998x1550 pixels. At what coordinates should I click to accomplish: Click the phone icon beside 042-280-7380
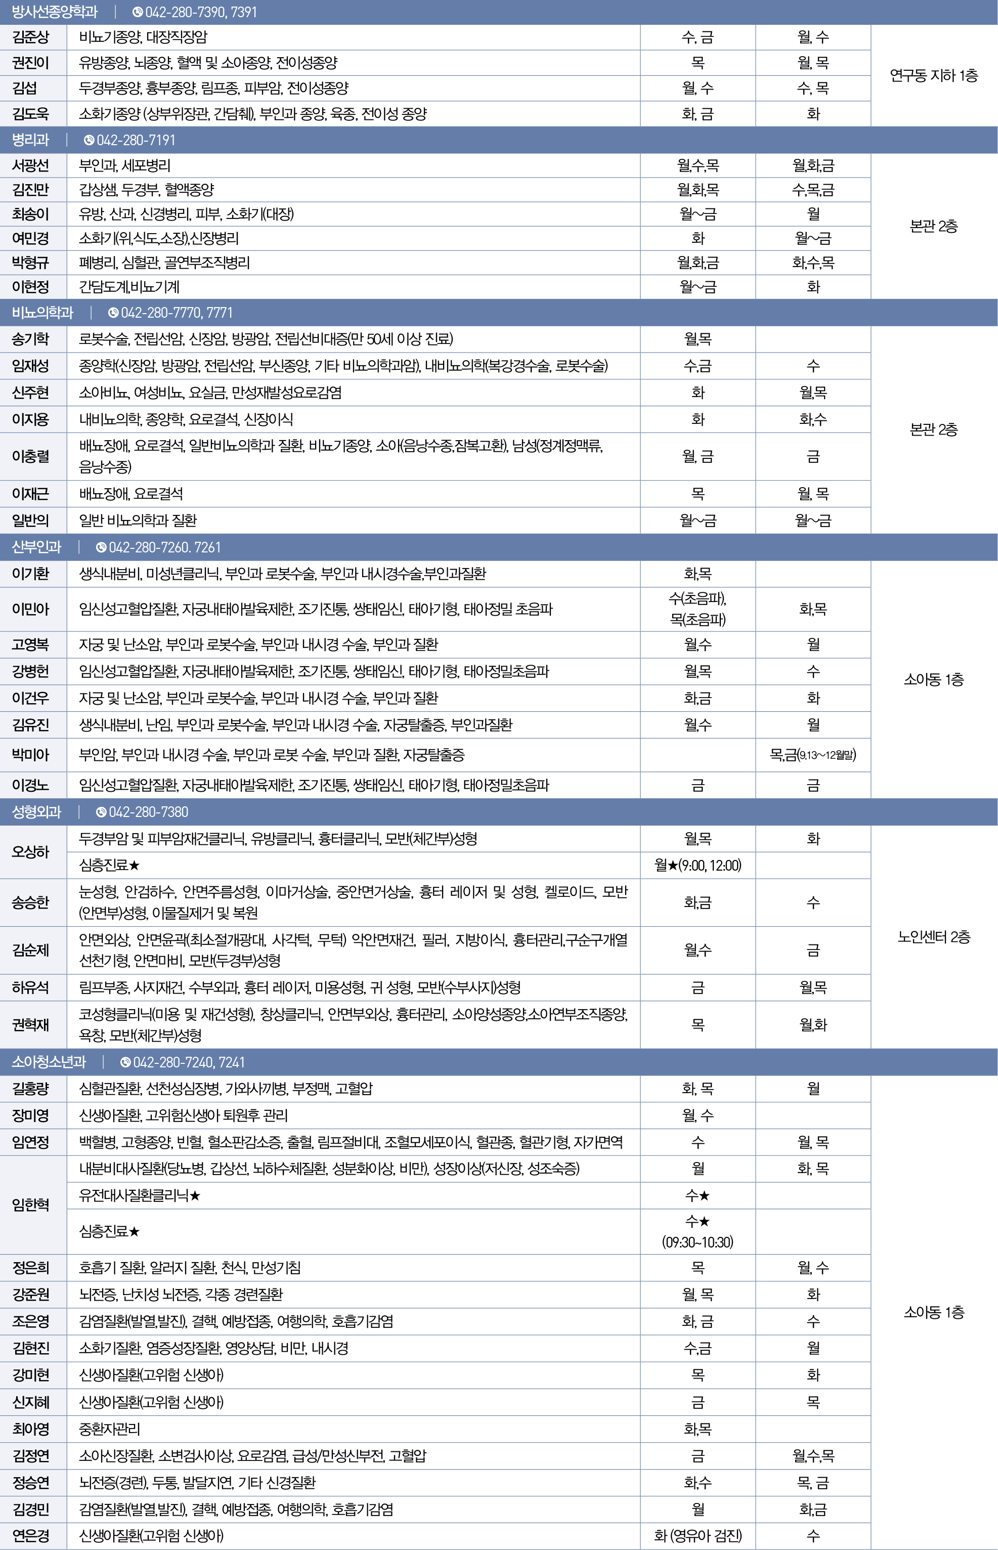point(101,812)
